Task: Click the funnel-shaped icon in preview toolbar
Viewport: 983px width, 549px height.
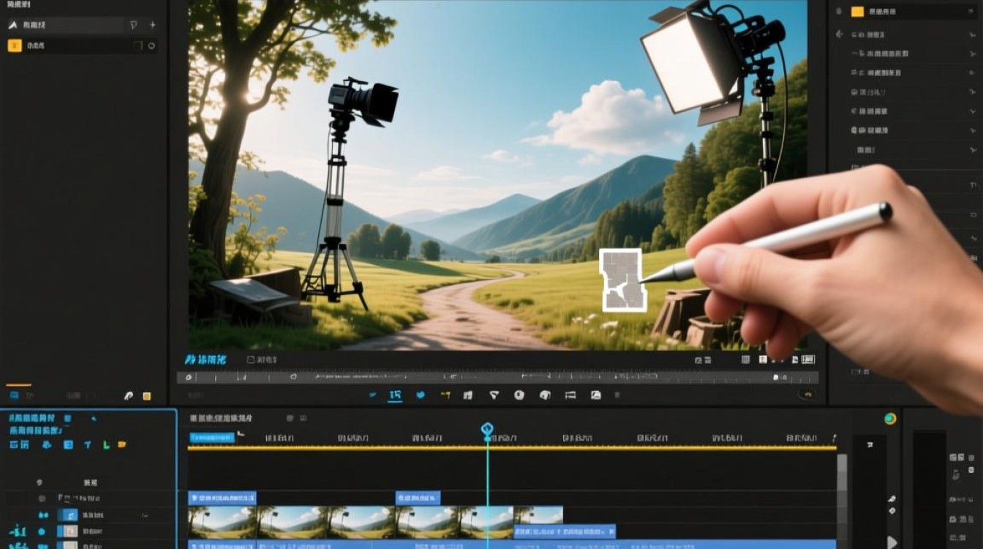Action: click(494, 395)
